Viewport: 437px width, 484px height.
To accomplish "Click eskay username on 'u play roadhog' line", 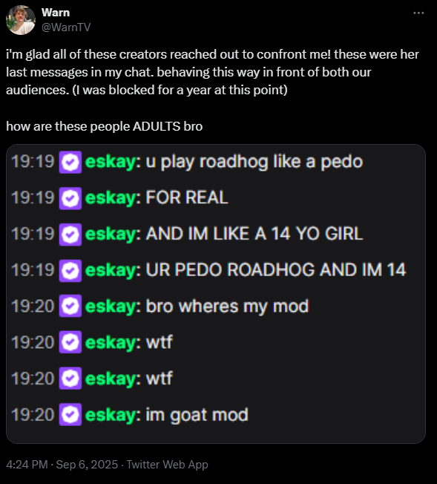I will [111, 162].
